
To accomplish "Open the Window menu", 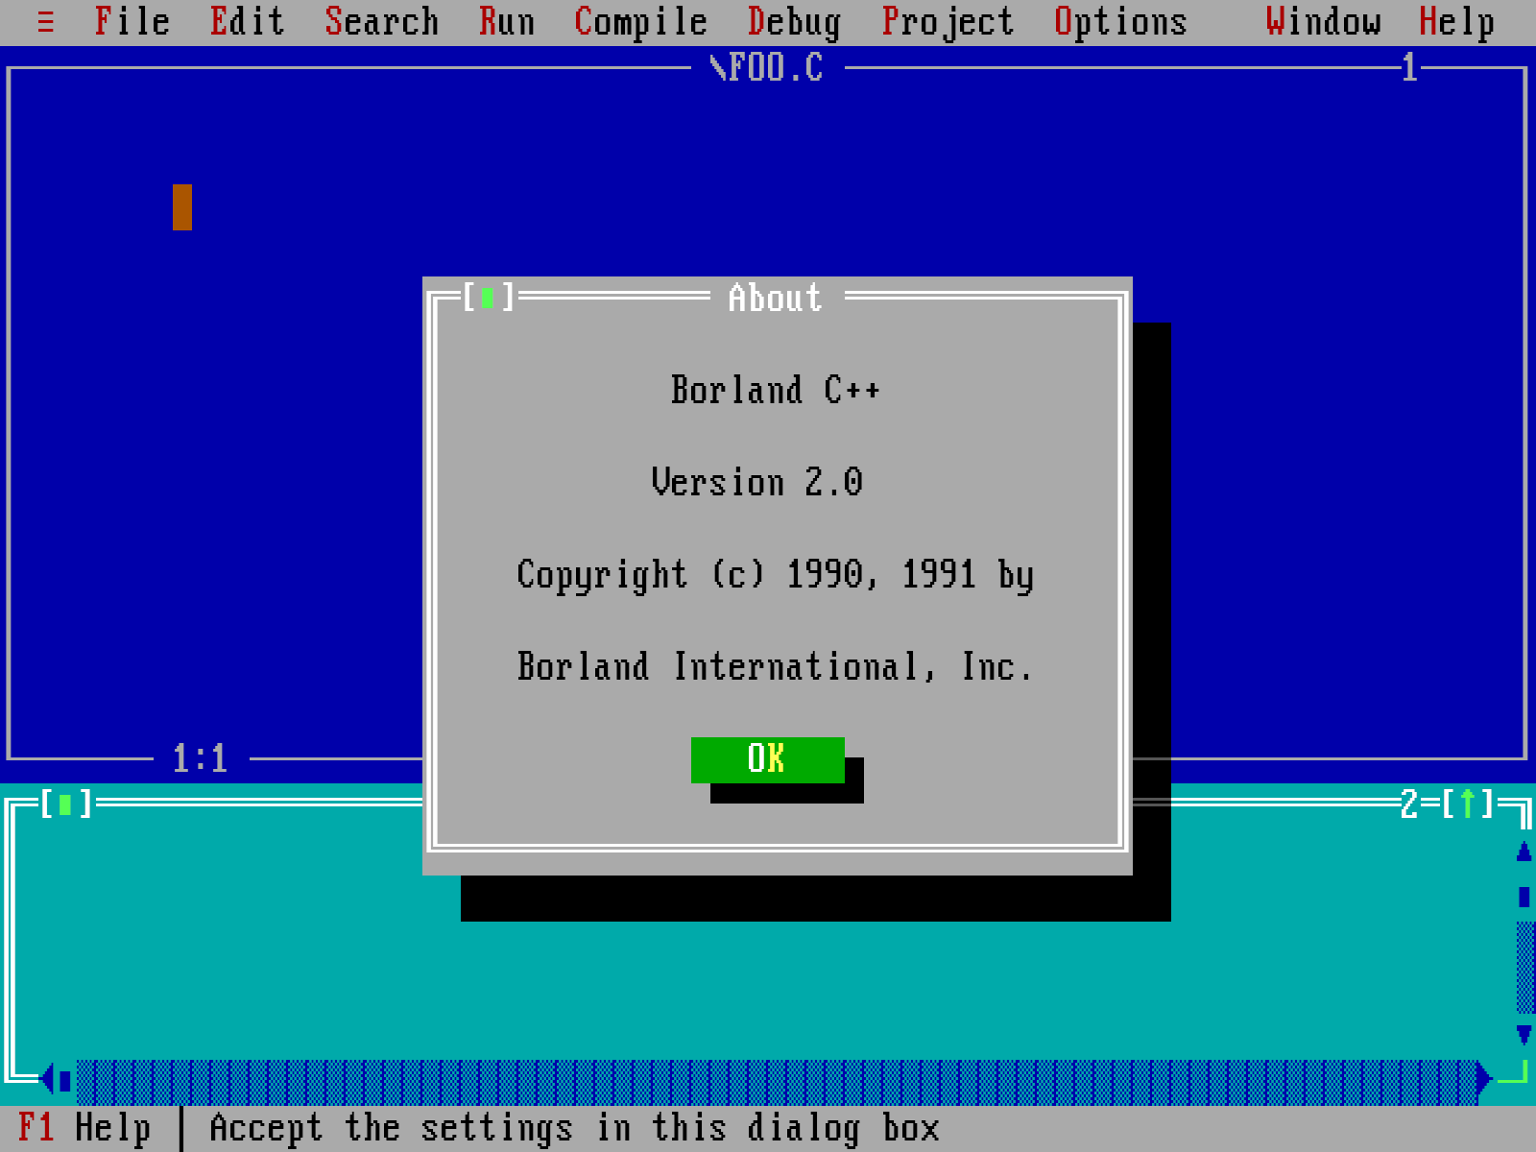I will pyautogui.click(x=1325, y=21).
